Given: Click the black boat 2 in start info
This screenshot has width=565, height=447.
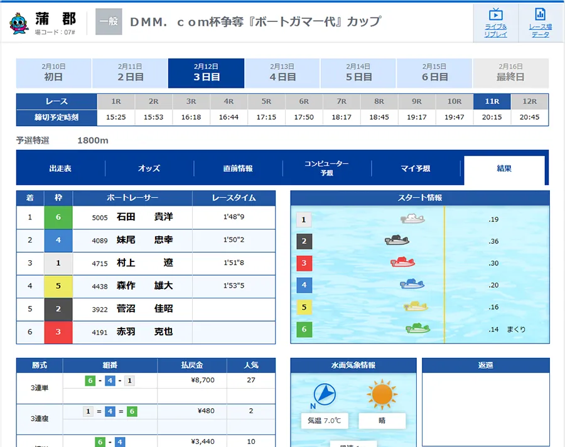Looking at the screenshot, I should click(x=397, y=241).
